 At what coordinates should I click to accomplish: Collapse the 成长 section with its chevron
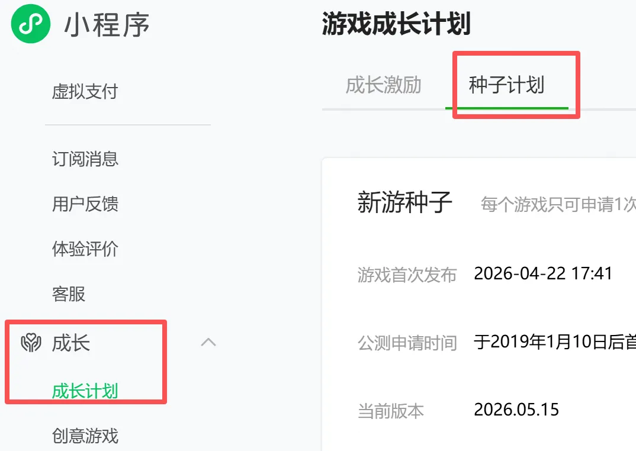pos(208,342)
